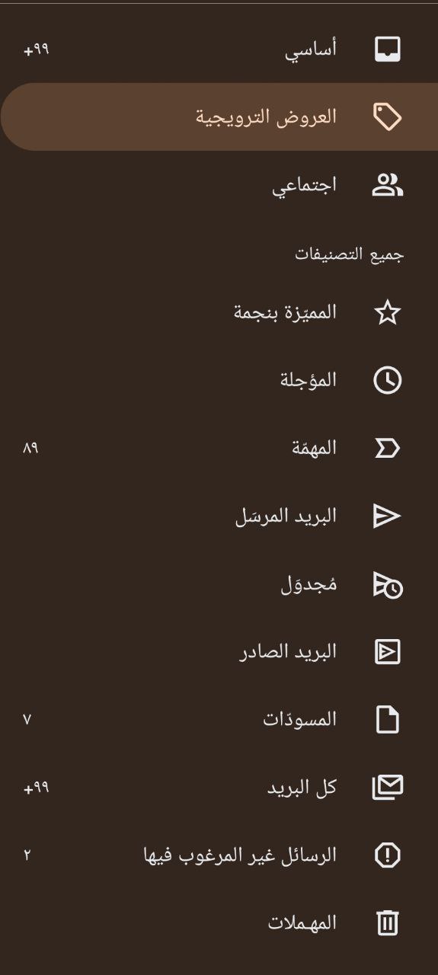Click the +99 badge next to أساسي

[x=37, y=50]
